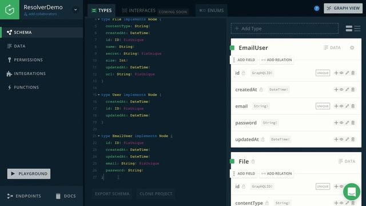Toggle Unique on EmailUser id field
Viewport: 366px width, 206px height.
coord(323,73)
